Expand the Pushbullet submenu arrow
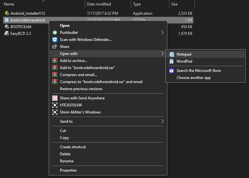 [162, 33]
